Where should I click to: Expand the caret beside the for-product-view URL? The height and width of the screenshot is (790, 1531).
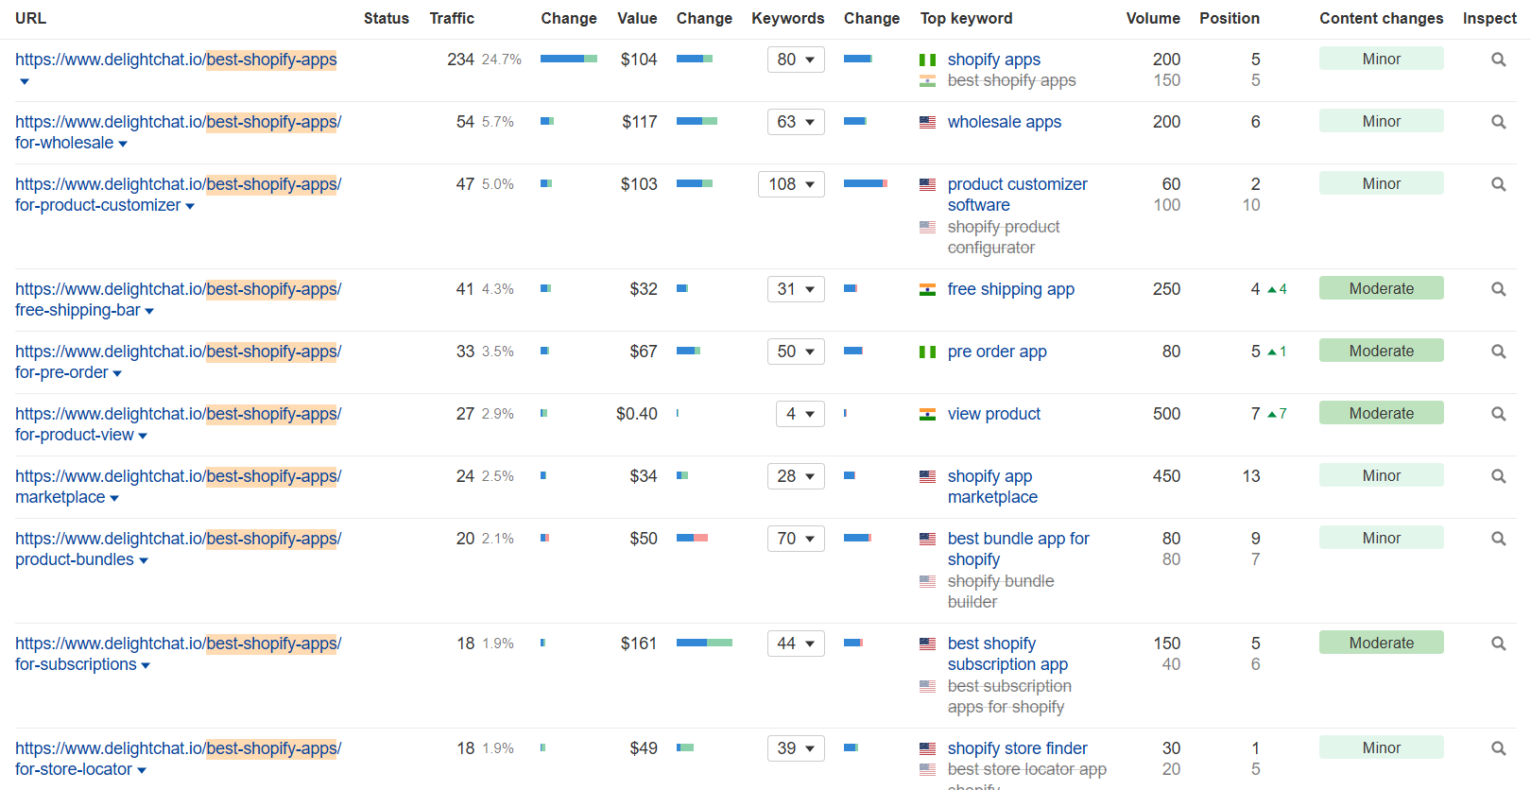(143, 436)
